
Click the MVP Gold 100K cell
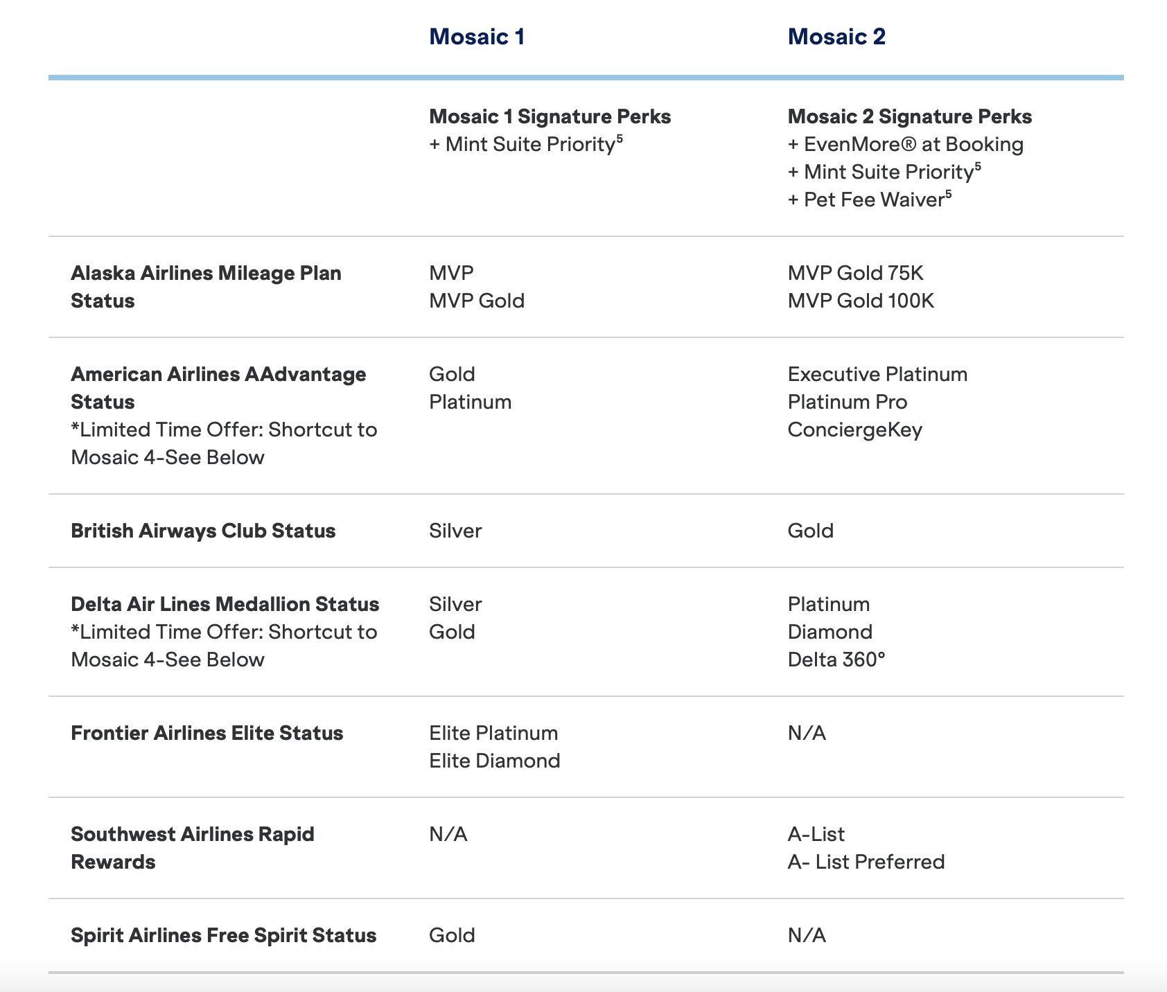pyautogui.click(x=861, y=301)
